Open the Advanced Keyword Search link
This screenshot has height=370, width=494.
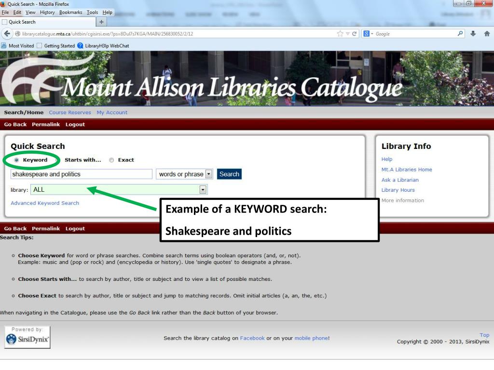click(45, 203)
